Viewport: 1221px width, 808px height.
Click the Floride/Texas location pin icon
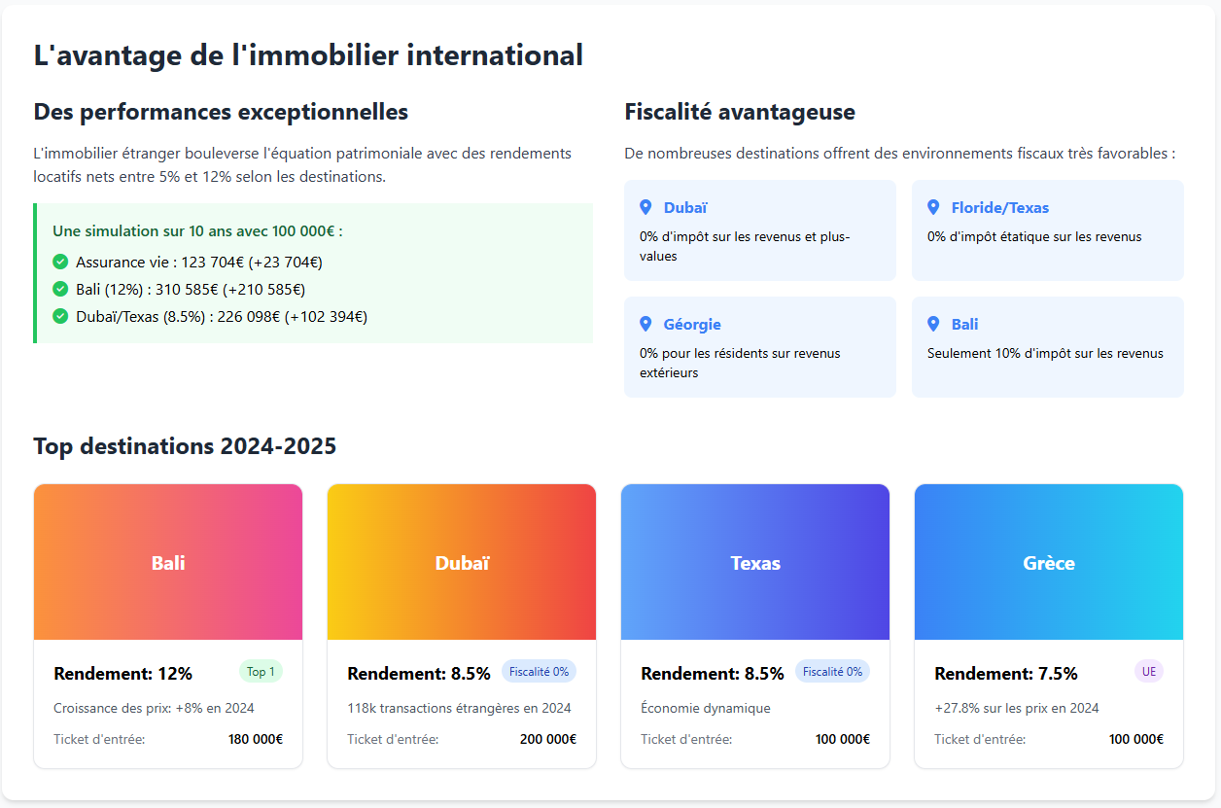point(933,206)
